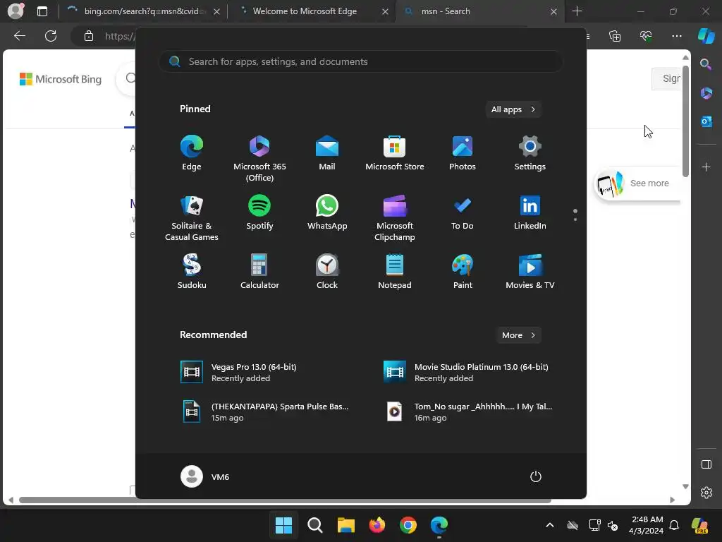Open Edge profile avatar
The height and width of the screenshot is (542, 722).
point(16,11)
